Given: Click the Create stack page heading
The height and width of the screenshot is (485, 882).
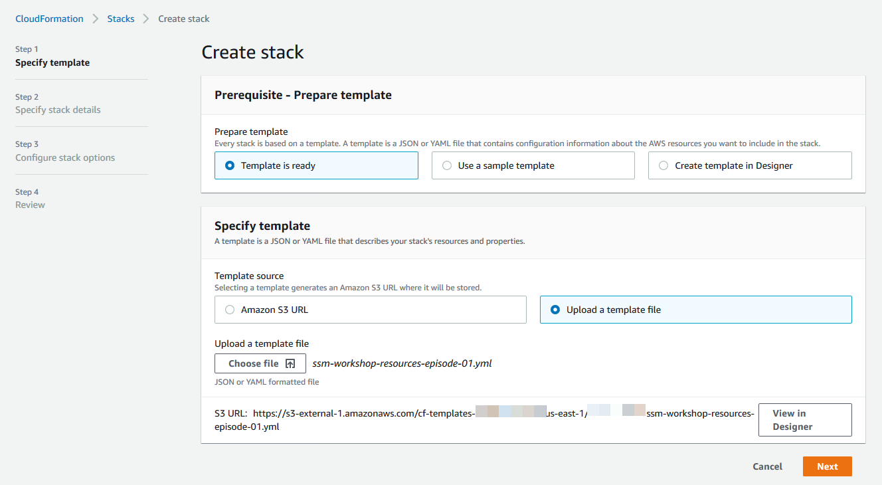Looking at the screenshot, I should (252, 52).
